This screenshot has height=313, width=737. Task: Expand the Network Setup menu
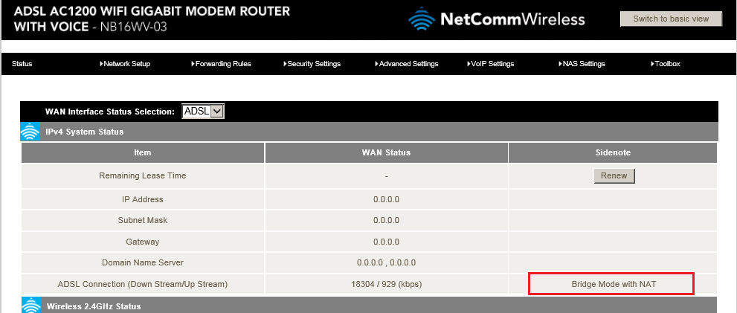point(125,64)
